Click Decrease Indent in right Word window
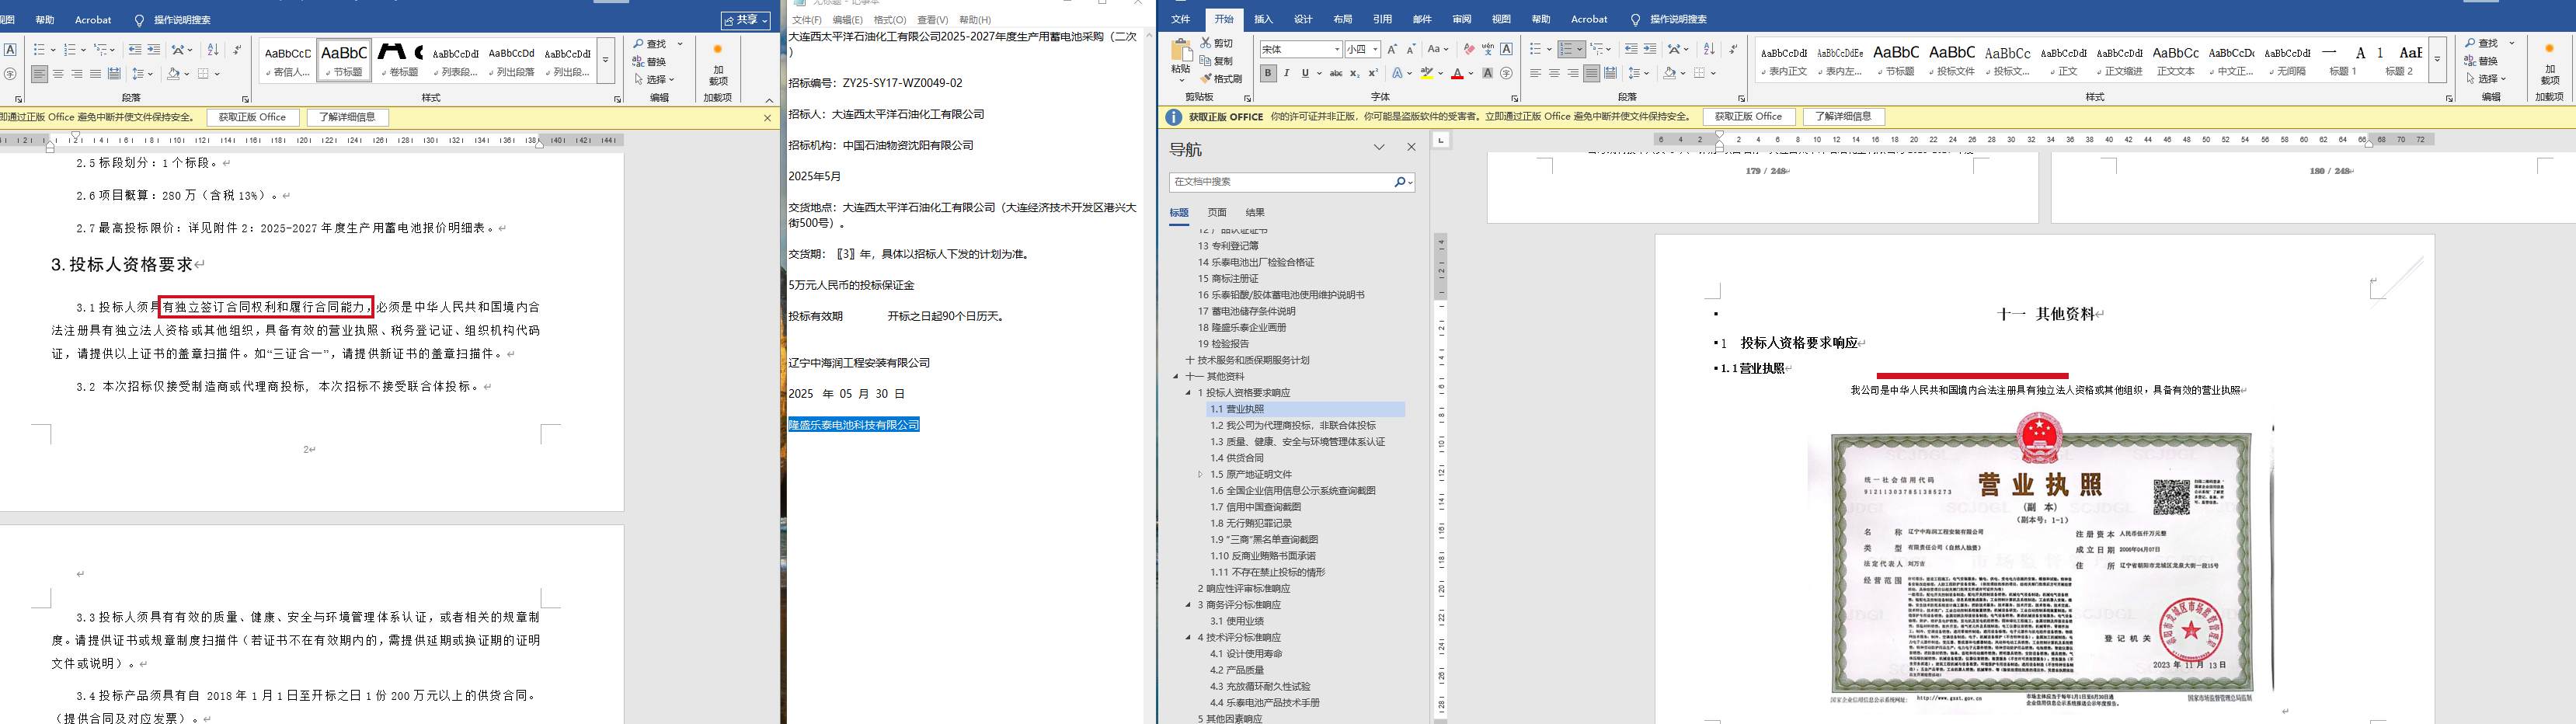Image resolution: width=2576 pixels, height=724 pixels. pos(1631,49)
